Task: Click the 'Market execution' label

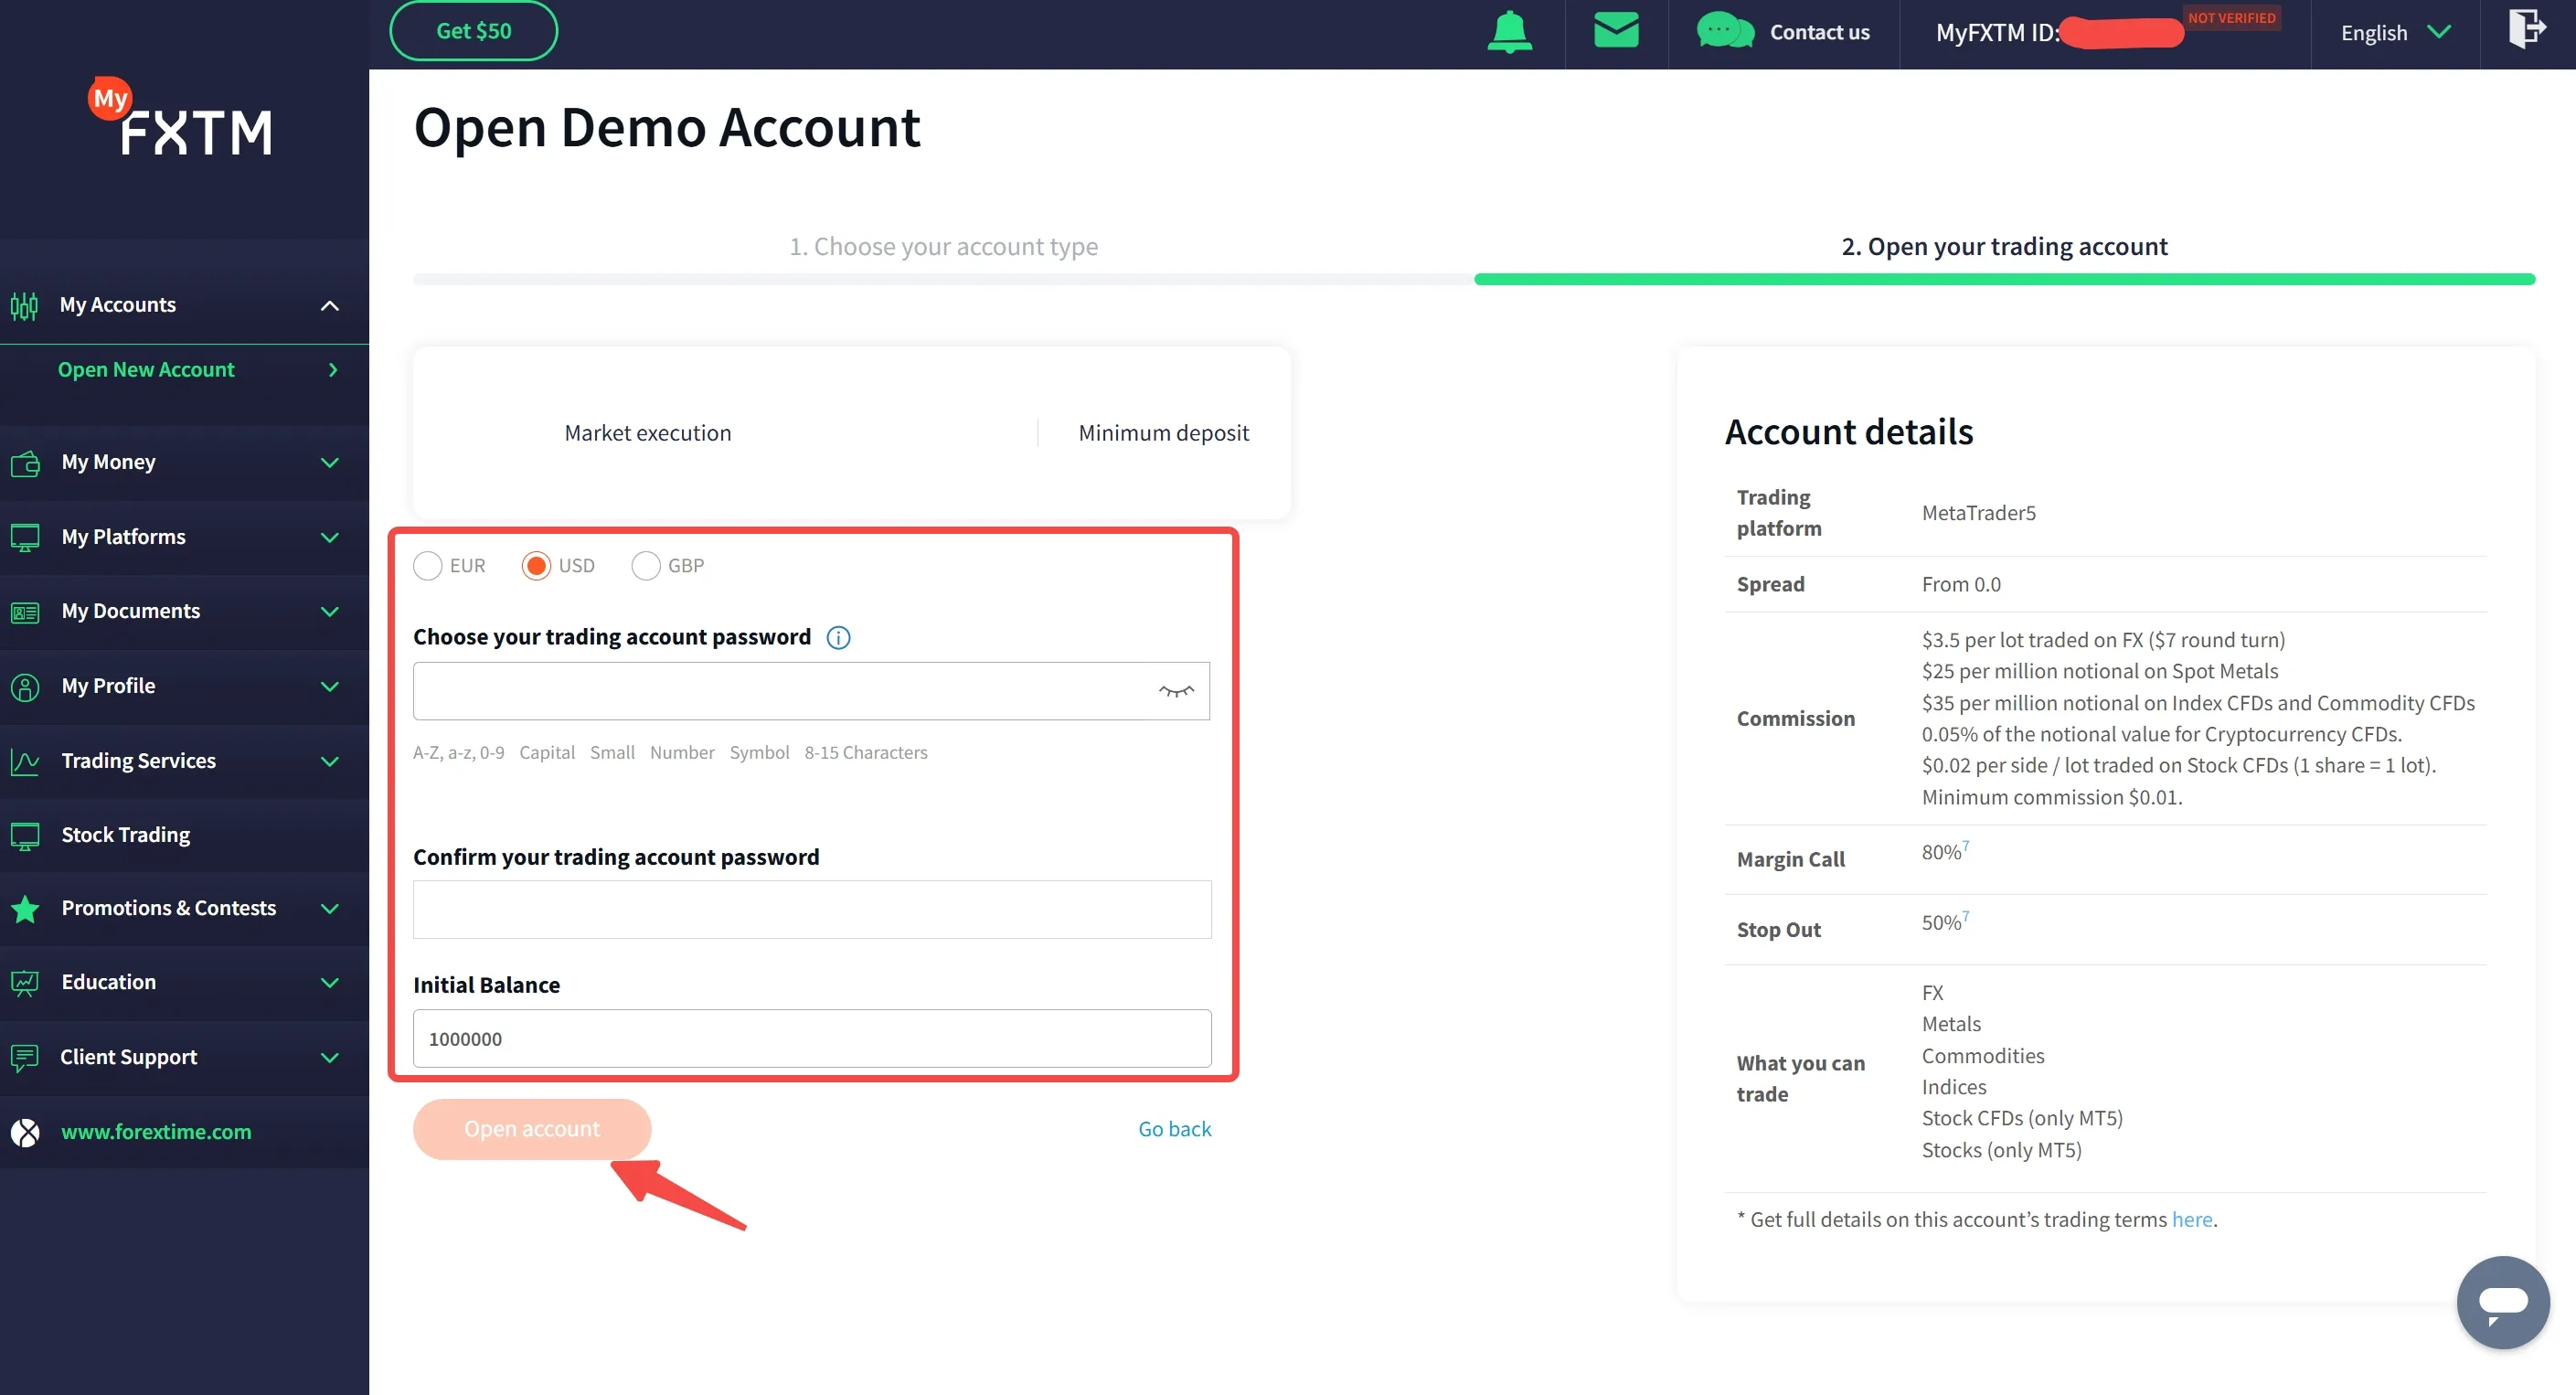Action: 647,433
